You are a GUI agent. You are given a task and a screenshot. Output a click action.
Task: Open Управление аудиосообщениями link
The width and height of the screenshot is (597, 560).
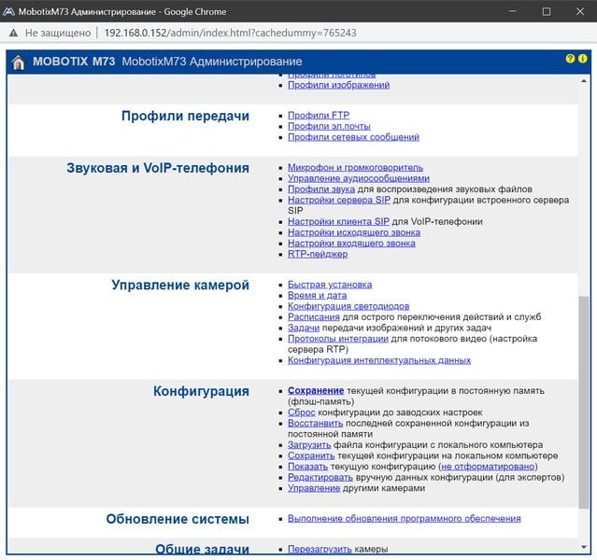(358, 178)
